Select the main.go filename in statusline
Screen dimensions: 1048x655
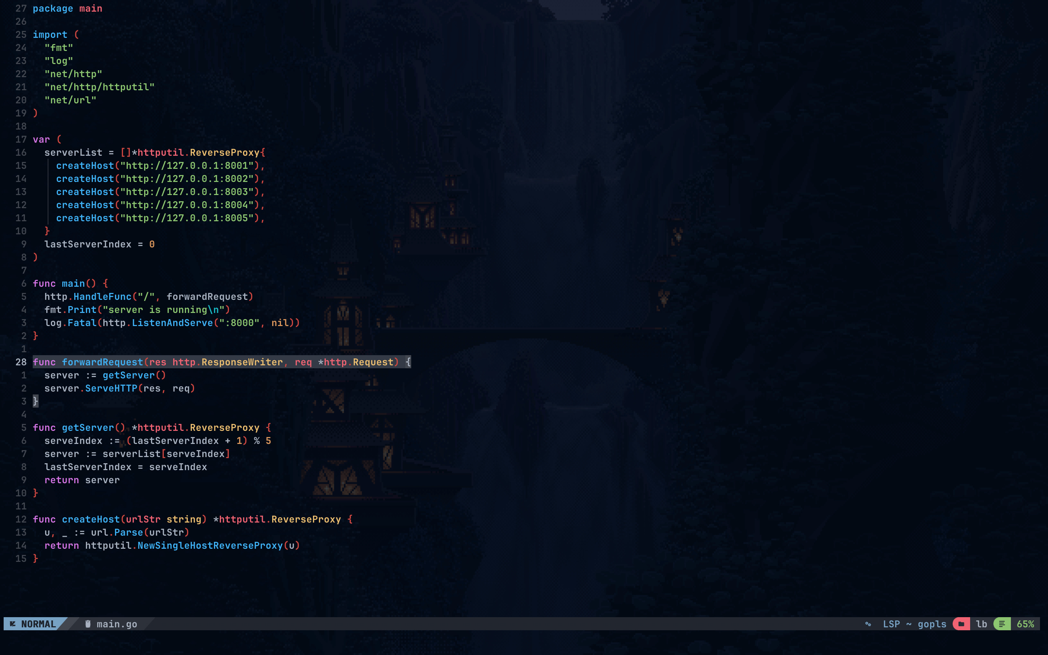pyautogui.click(x=116, y=624)
